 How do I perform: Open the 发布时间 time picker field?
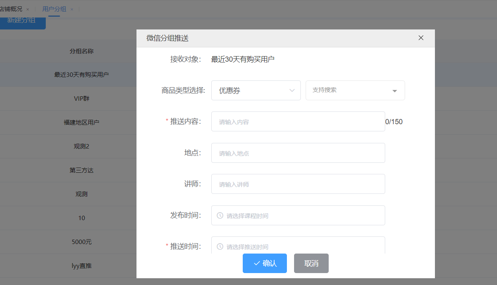pos(302,215)
